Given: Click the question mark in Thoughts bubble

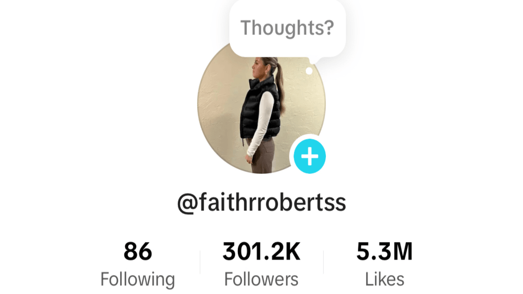Looking at the screenshot, I should 328,27.
